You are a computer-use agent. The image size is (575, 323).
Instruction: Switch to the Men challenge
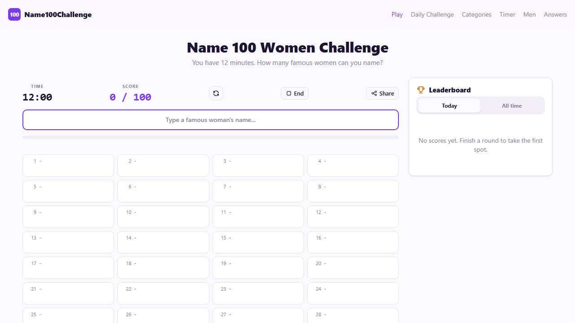tap(530, 14)
